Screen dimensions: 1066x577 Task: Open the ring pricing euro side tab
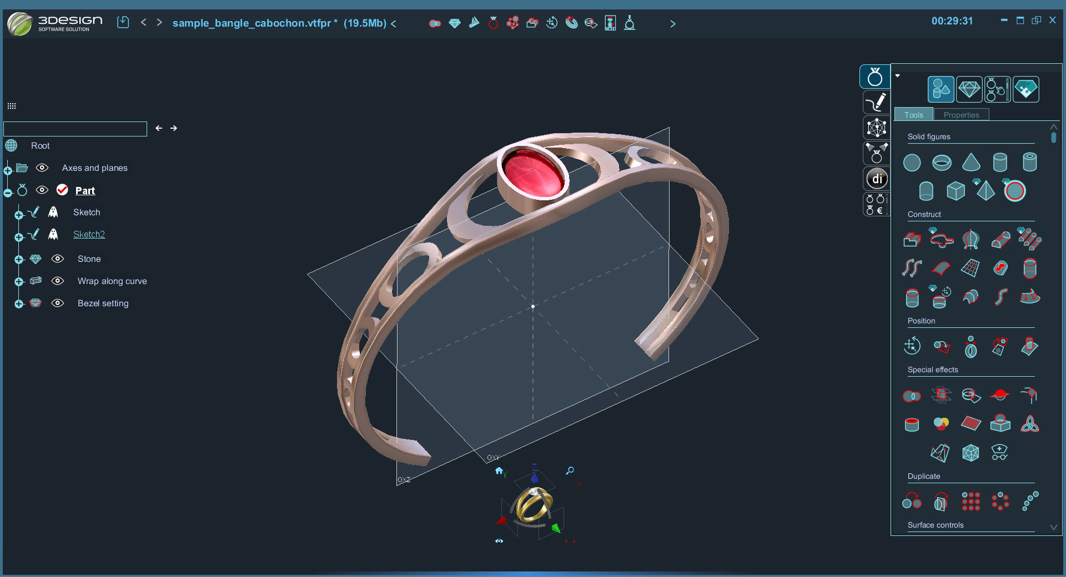(877, 204)
